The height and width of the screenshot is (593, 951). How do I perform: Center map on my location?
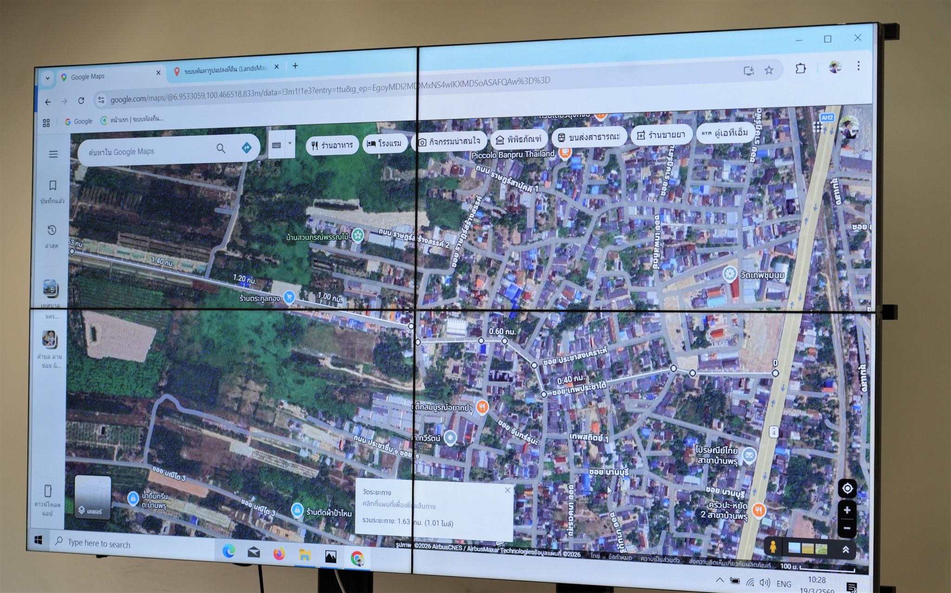click(x=847, y=488)
